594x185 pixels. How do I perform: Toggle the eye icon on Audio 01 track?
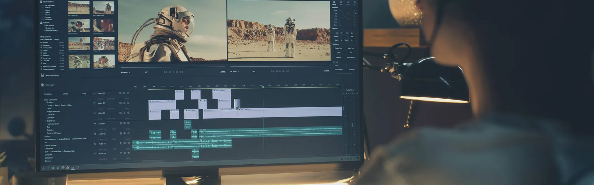point(125,123)
